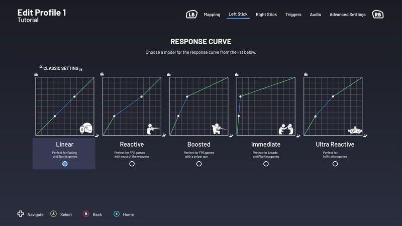Click the Reactive response curve graph
402x226 pixels.
[132, 106]
